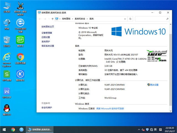Select Internet Explorer desktop icon
This screenshot has width=177, height=133.
[x=7, y=60]
